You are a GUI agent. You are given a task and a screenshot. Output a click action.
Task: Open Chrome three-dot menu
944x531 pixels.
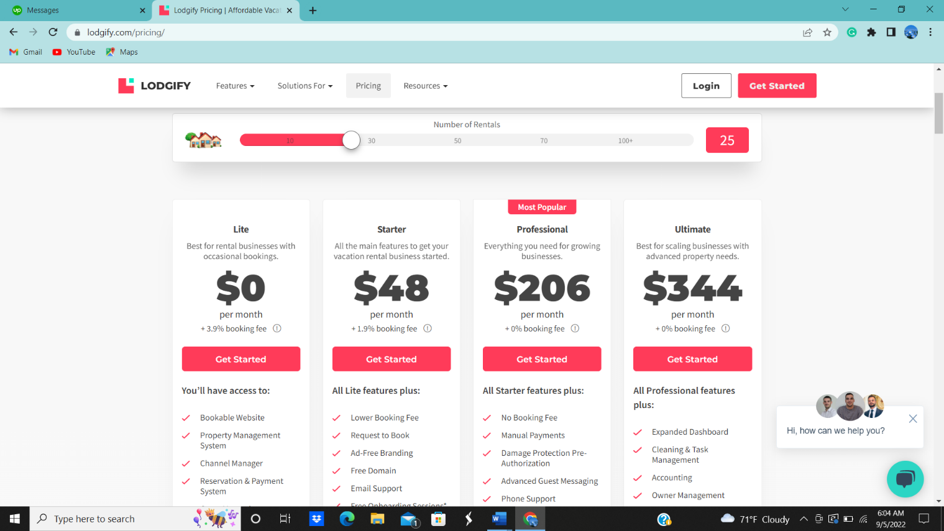pyautogui.click(x=930, y=32)
